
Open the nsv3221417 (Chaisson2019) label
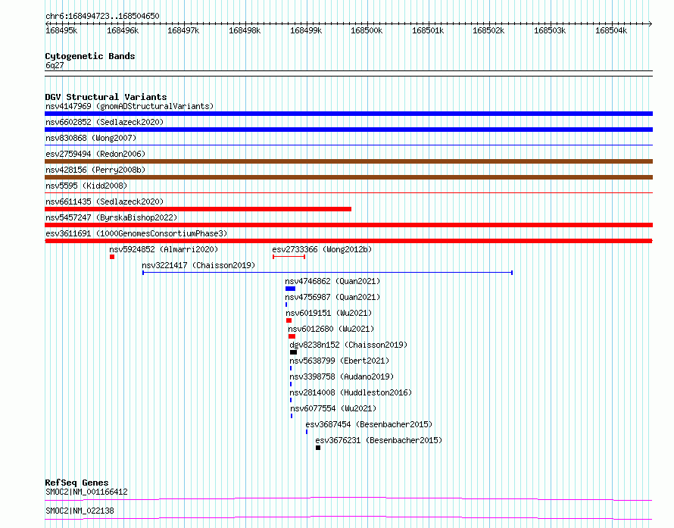pyautogui.click(x=198, y=265)
